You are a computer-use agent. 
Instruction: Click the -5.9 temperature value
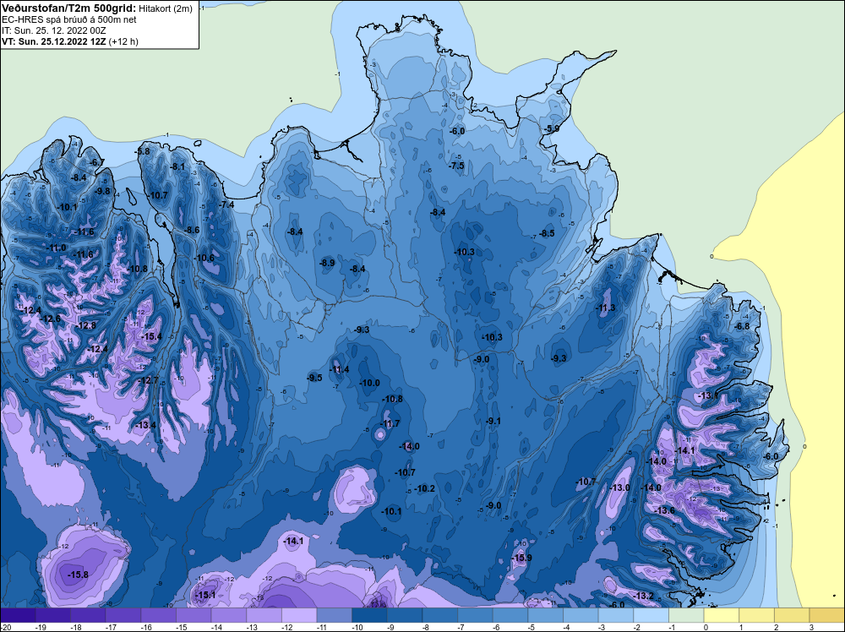(x=552, y=128)
